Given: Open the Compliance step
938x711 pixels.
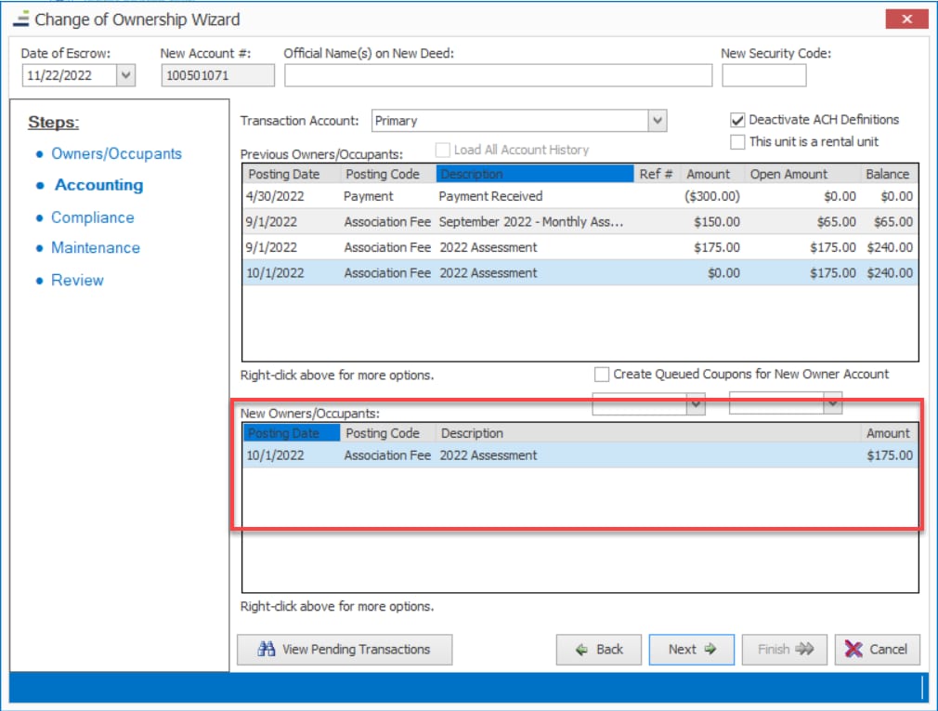Looking at the screenshot, I should point(93,217).
